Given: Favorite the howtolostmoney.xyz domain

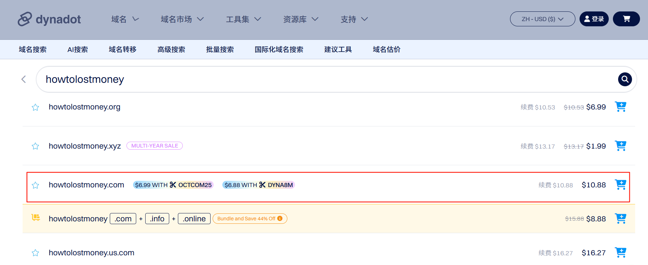Looking at the screenshot, I should (35, 146).
